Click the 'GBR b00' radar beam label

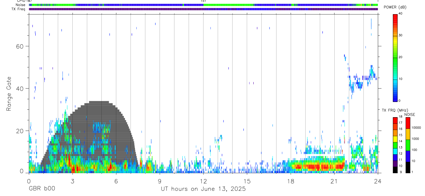pos(42,189)
